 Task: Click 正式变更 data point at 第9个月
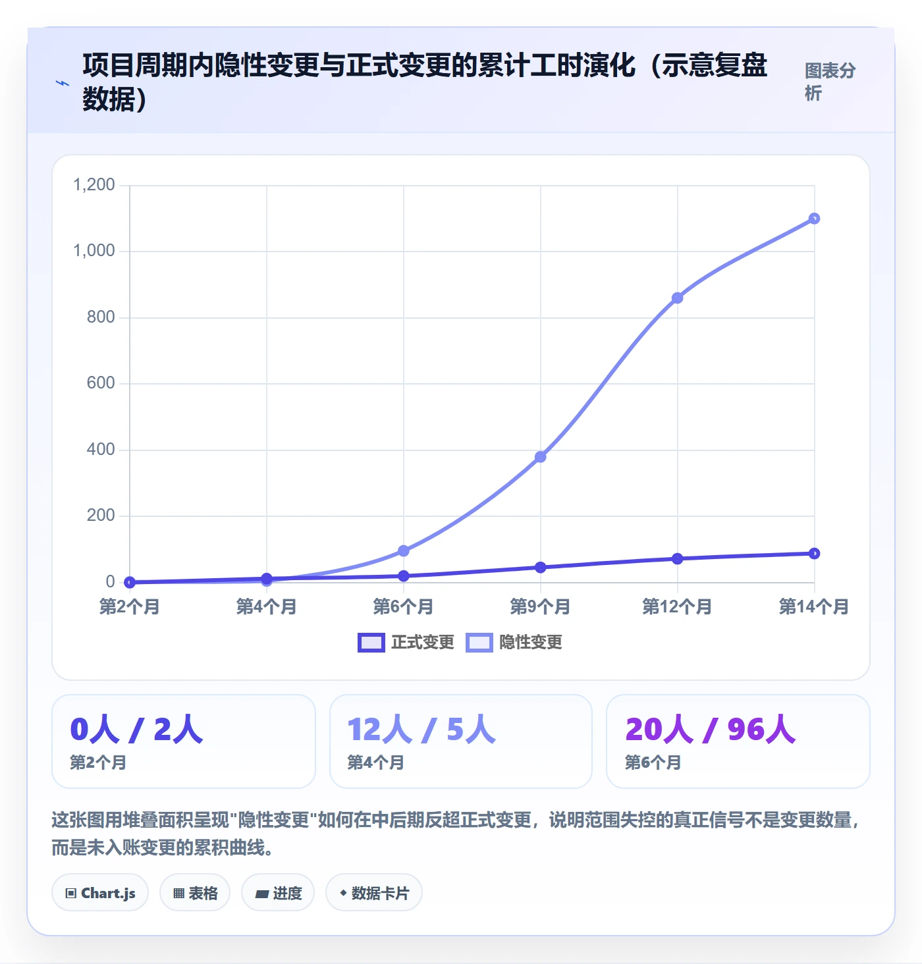[540, 568]
